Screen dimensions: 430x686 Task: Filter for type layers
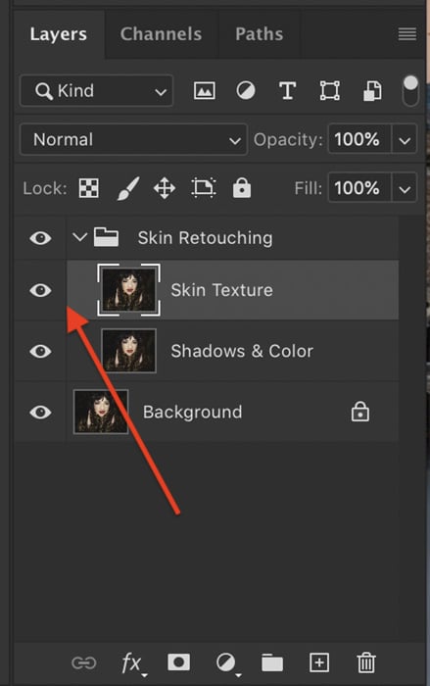(x=287, y=91)
